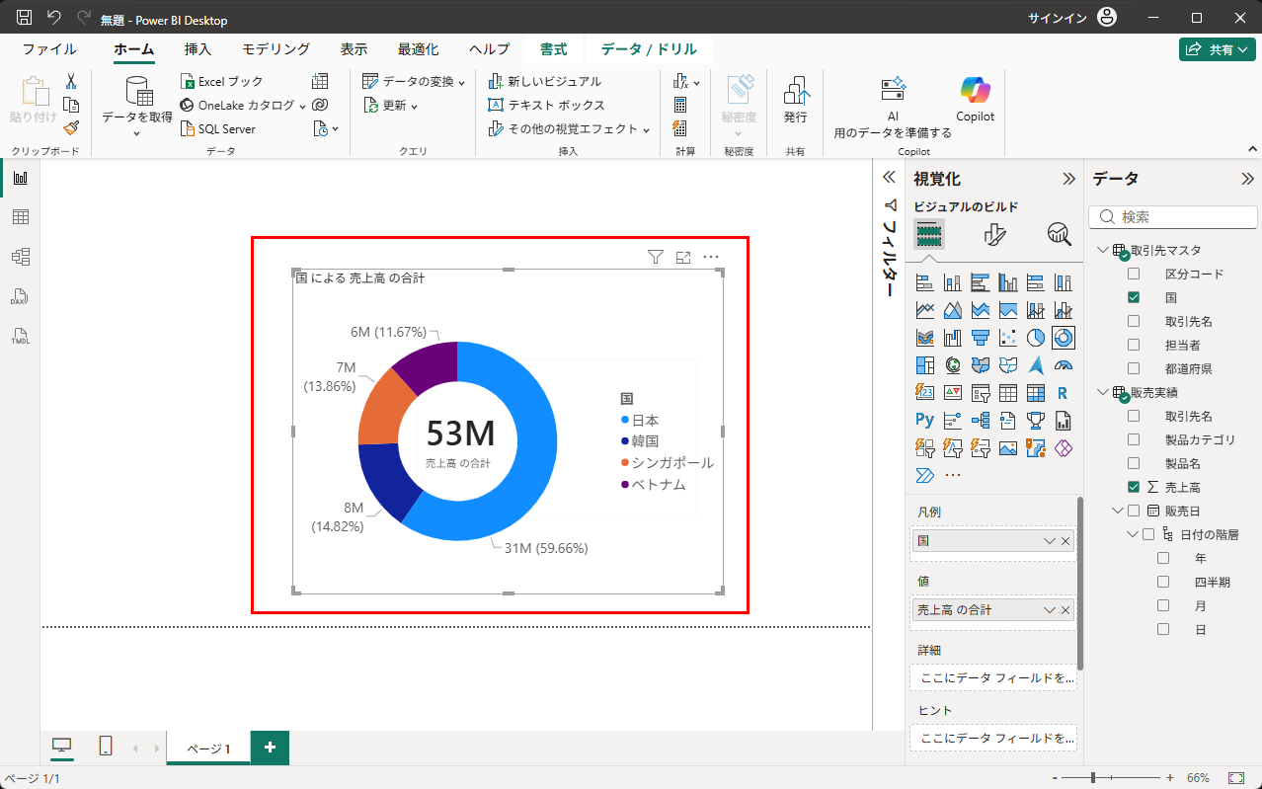The height and width of the screenshot is (789, 1262).
Task: Open the Copilot pane from ribbon
Action: (975, 100)
